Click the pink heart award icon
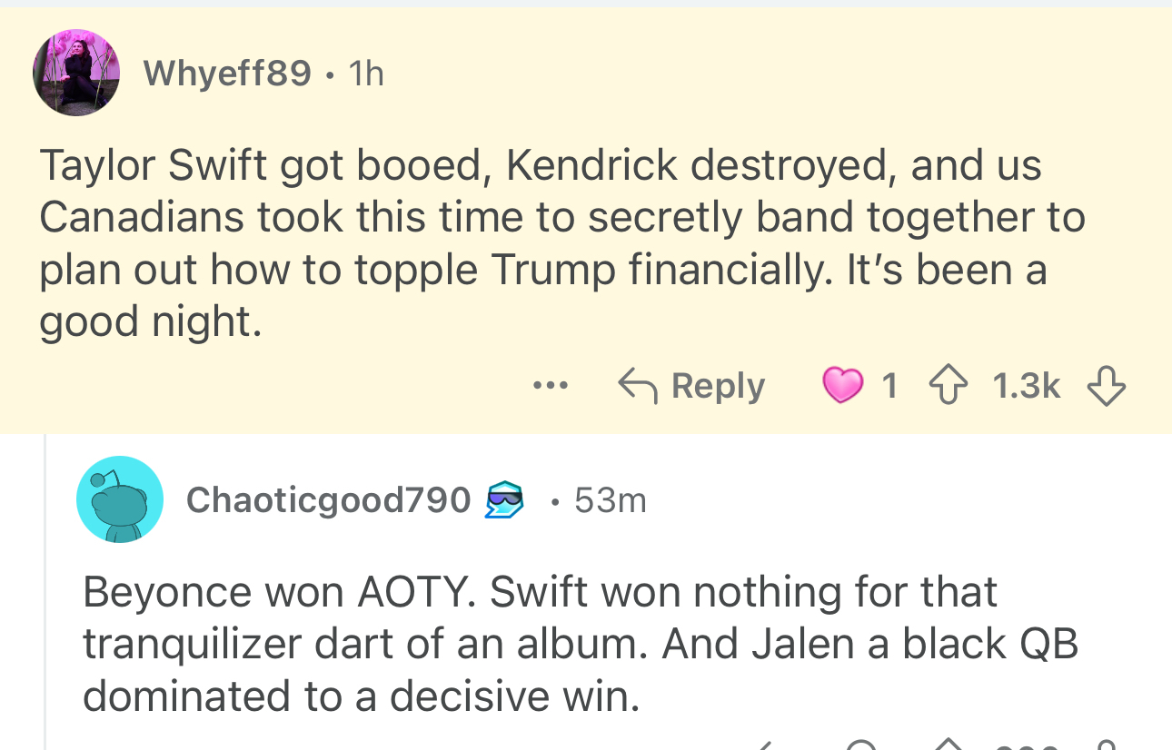The height and width of the screenshot is (750, 1172). [842, 386]
